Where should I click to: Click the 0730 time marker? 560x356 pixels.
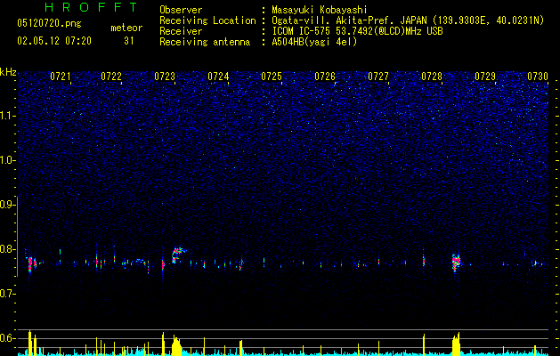coord(538,76)
